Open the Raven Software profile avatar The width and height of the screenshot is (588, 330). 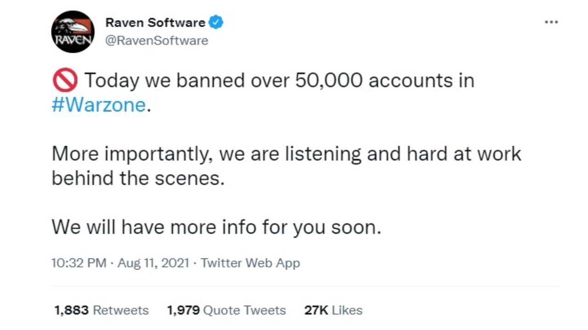tap(73, 32)
